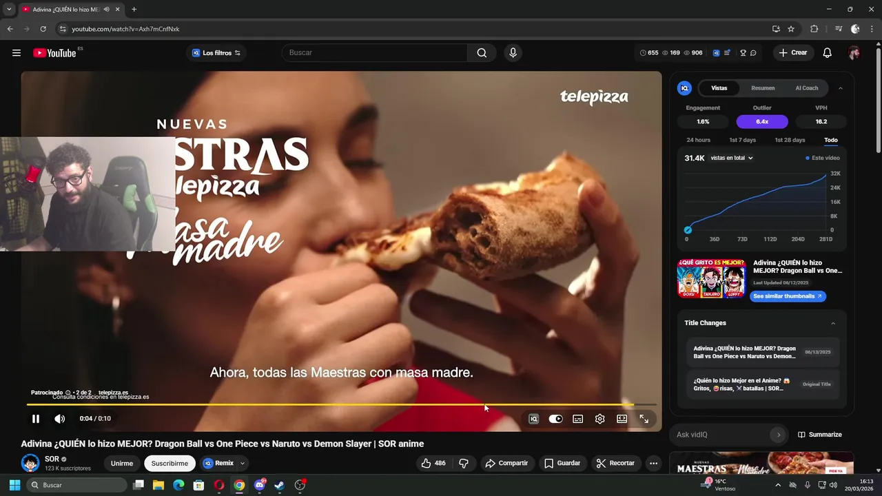Click the VPH 16.2 value
Viewport: 882px width, 496px height.
(821, 121)
